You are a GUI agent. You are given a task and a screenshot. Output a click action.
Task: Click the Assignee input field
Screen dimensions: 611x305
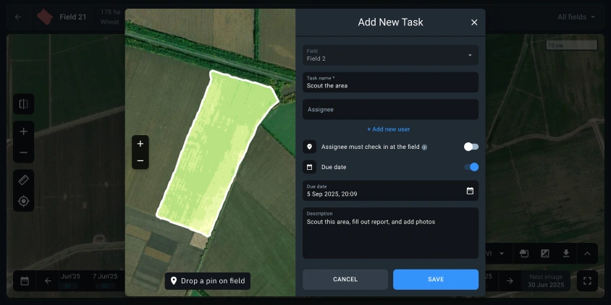click(390, 110)
